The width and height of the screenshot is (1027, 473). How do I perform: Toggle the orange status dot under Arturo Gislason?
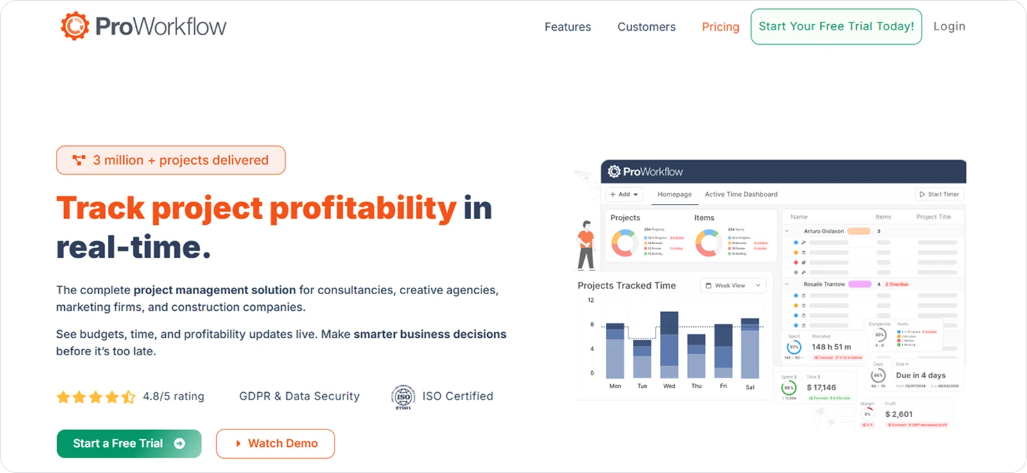coord(796,253)
